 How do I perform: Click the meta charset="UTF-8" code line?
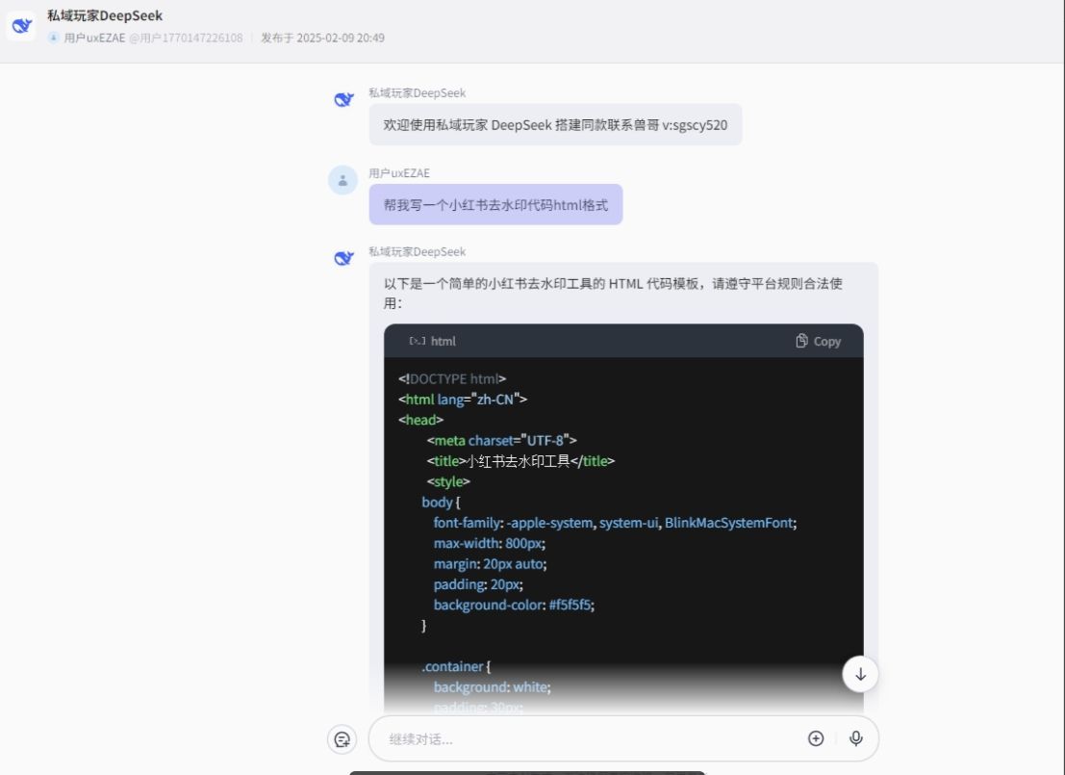502,441
